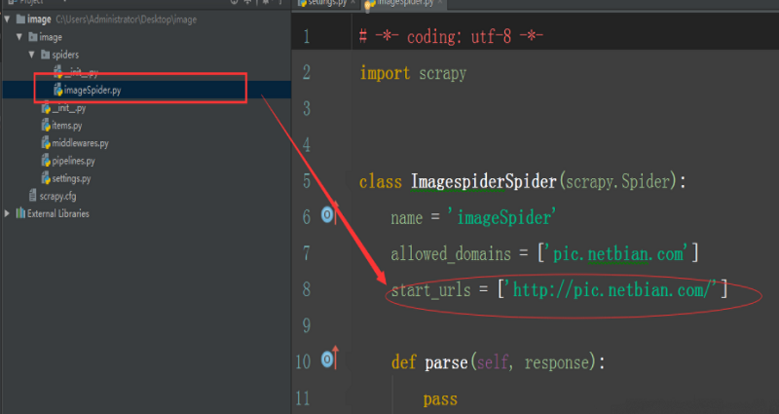The width and height of the screenshot is (779, 414).
Task: Click the ImagespiderSpider class name
Action: 483,181
